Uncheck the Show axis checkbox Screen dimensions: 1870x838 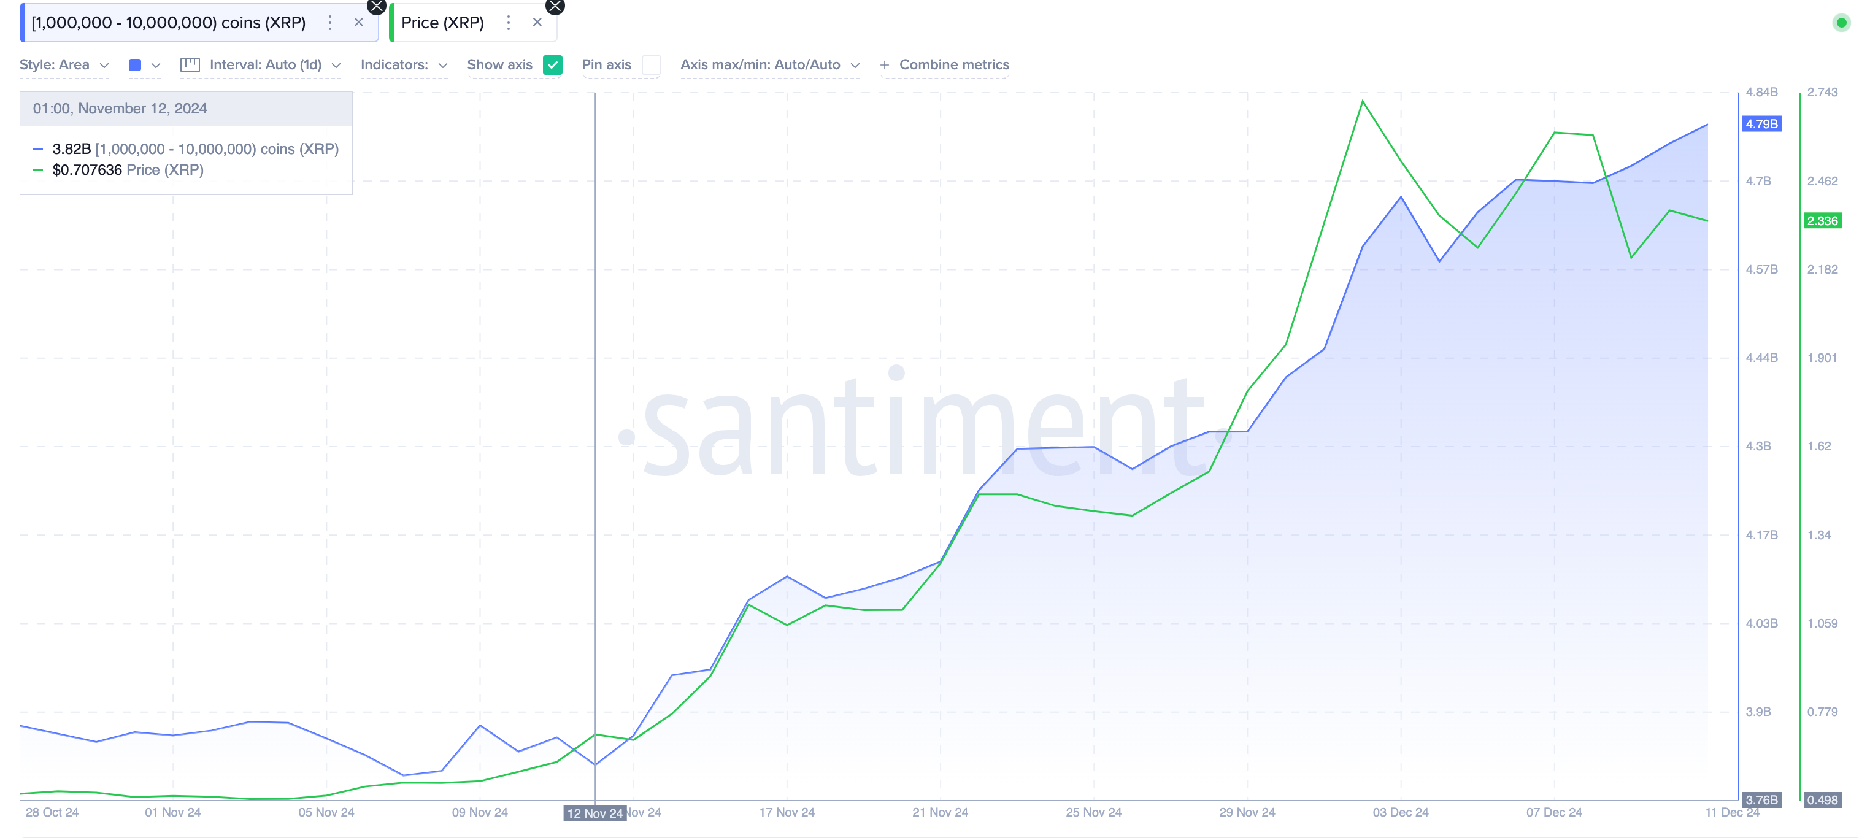(x=552, y=64)
